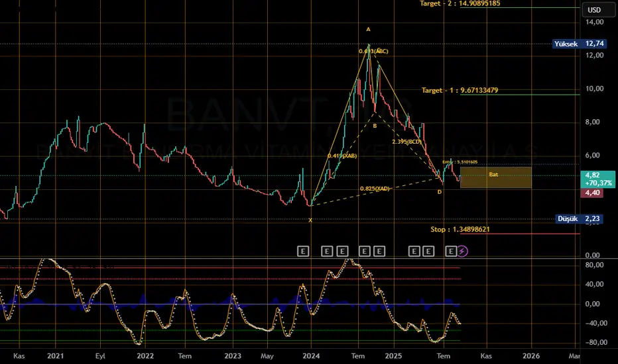
Task: Click the last earnings E marker
Action: pyautogui.click(x=451, y=251)
